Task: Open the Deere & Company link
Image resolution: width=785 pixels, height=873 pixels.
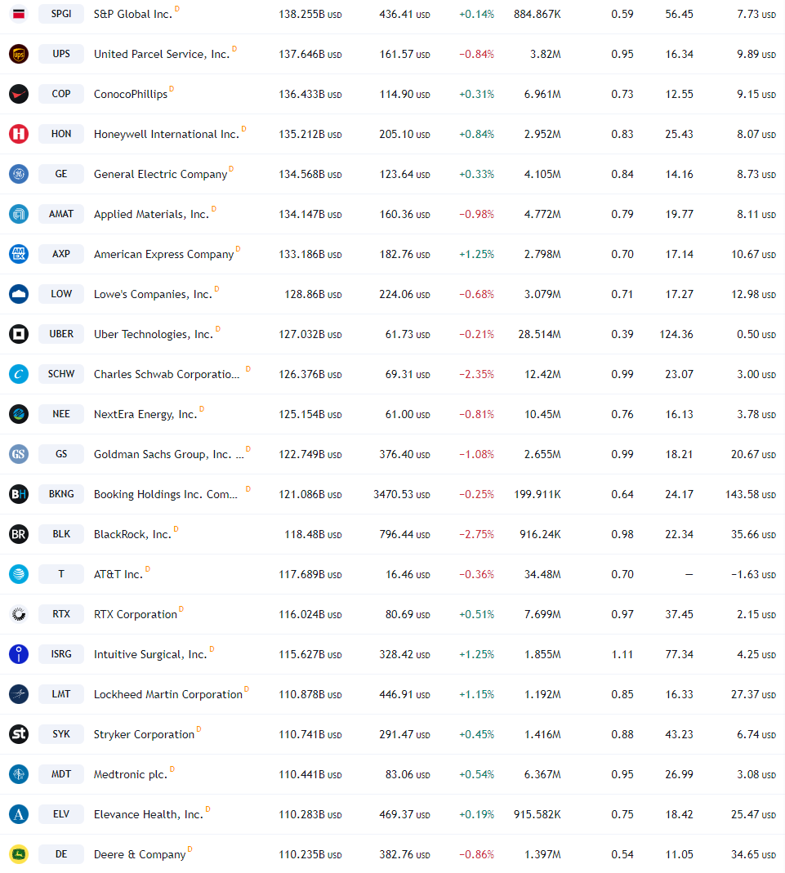Action: 140,855
